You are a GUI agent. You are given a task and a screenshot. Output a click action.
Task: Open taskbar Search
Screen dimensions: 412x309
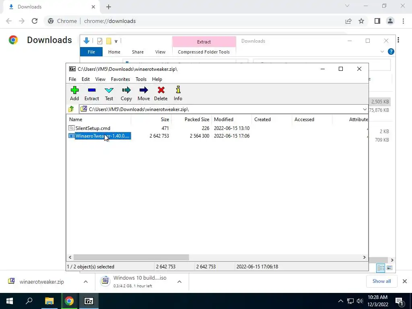pos(29,301)
